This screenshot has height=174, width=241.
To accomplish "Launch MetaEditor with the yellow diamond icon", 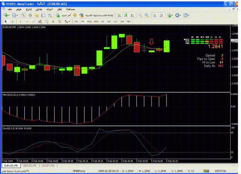I will click(x=75, y=15).
